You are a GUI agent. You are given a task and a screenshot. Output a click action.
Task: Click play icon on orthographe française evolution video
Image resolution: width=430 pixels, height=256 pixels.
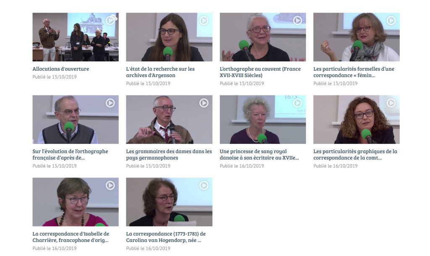[110, 103]
